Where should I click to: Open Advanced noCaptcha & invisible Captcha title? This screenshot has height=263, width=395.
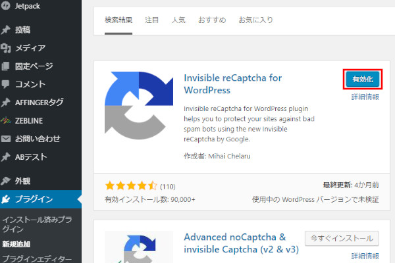[242, 243]
